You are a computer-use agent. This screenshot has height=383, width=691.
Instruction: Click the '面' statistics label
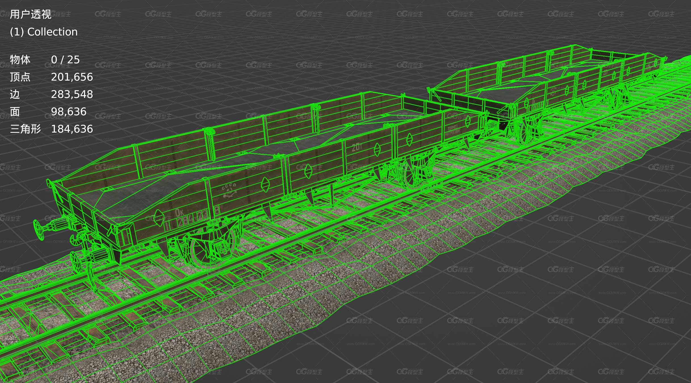(x=15, y=112)
